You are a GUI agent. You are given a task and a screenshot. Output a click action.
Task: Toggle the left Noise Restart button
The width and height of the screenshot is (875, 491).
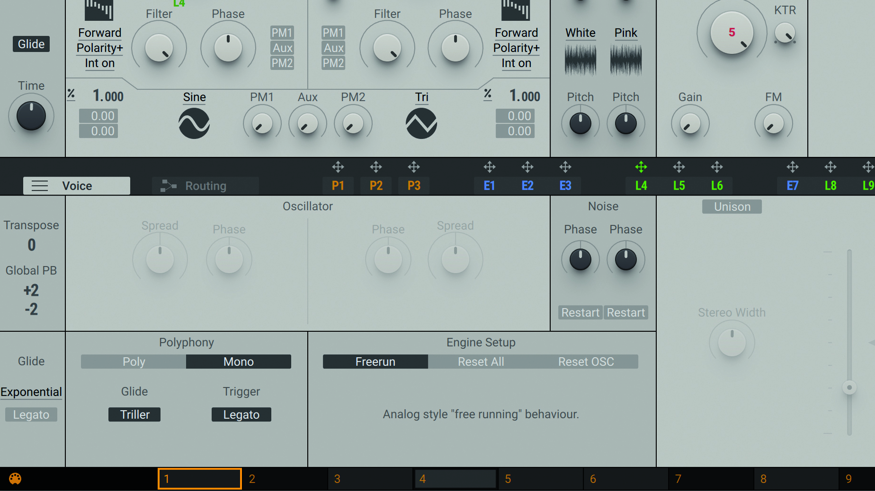pos(580,312)
